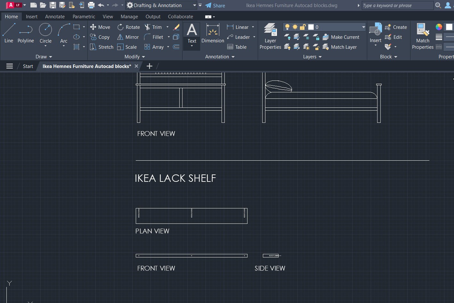This screenshot has height=303, width=454.
Task: Activate the Mirror command
Action: click(128, 37)
